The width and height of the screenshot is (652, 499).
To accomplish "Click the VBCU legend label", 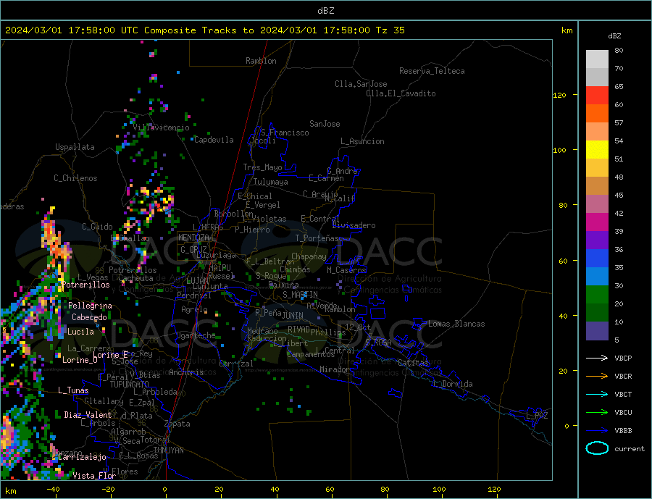I will pos(623,412).
